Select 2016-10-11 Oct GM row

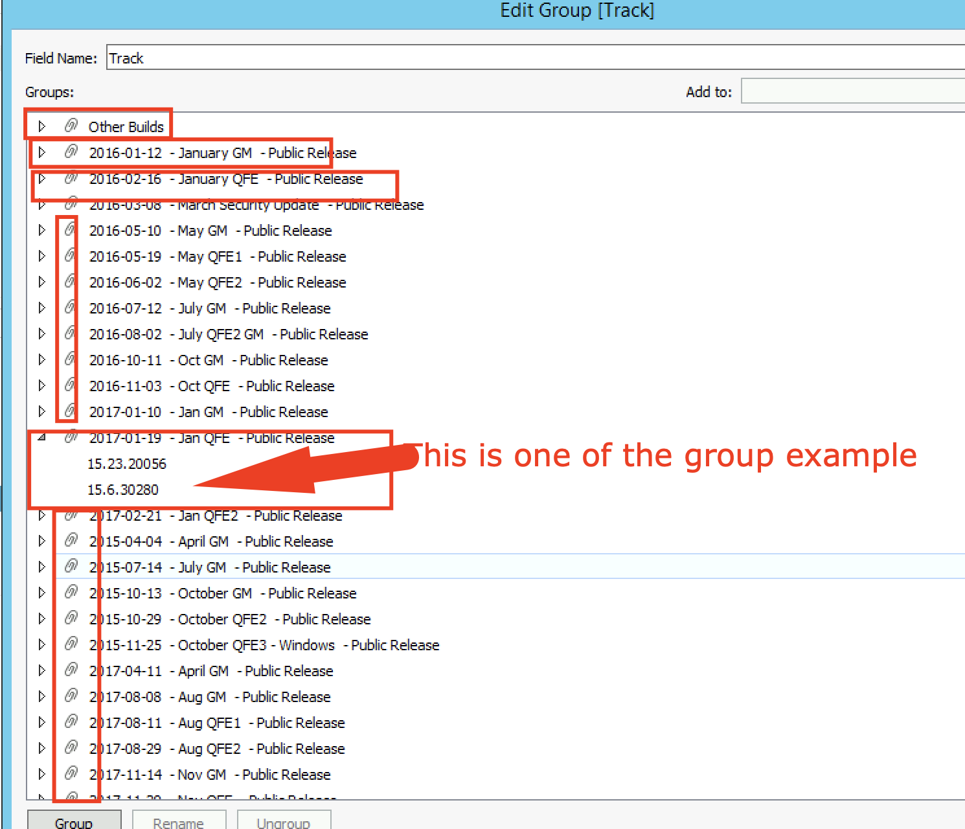209,360
